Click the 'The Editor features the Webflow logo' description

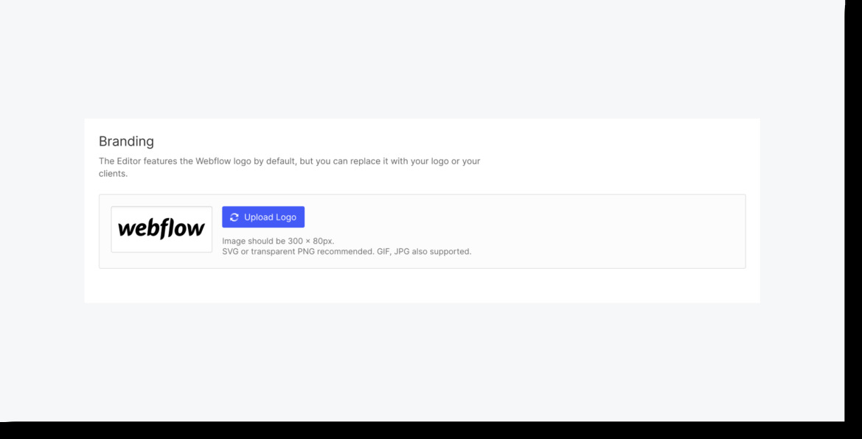(290, 168)
